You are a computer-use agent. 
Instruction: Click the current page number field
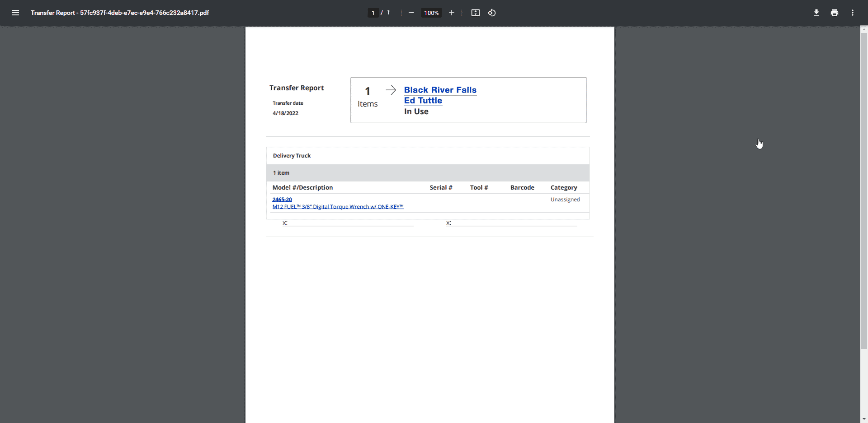(x=373, y=13)
